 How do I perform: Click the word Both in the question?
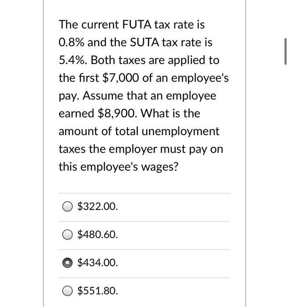click(103, 61)
